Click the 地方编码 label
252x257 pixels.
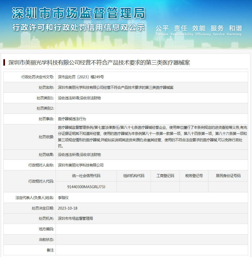tap(46, 229)
